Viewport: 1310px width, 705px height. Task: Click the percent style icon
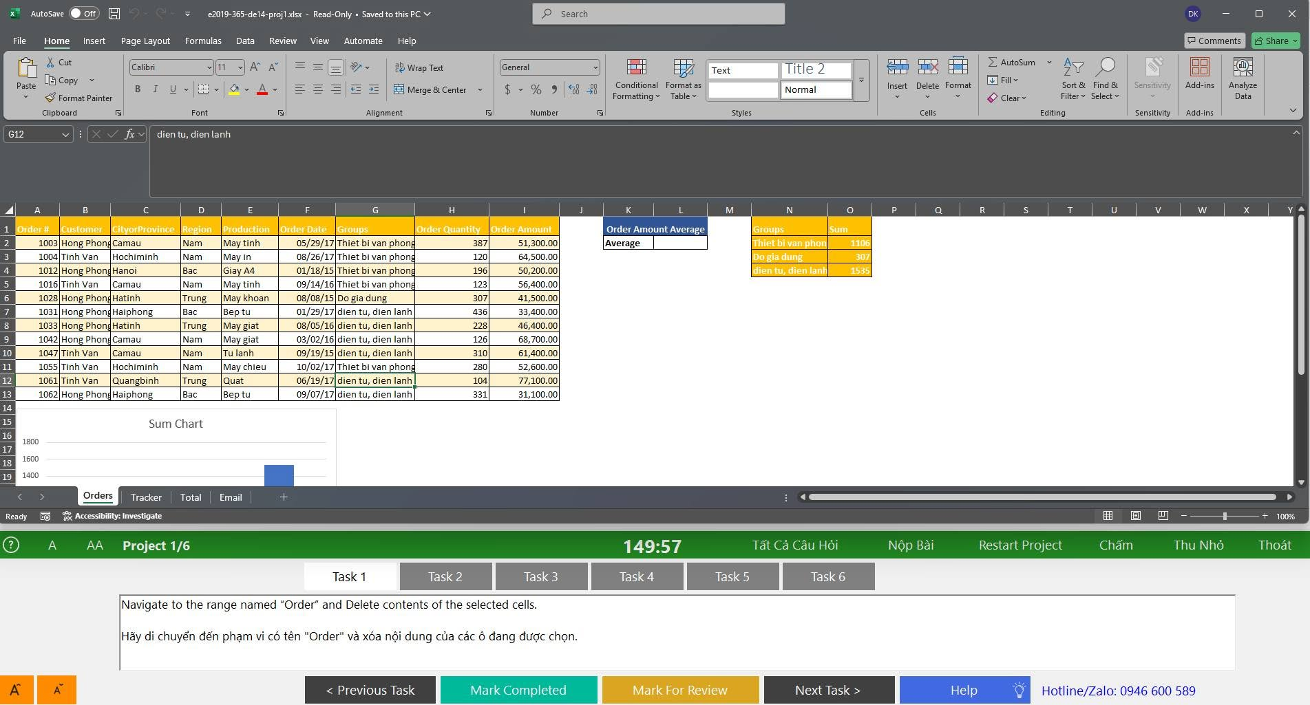point(536,89)
